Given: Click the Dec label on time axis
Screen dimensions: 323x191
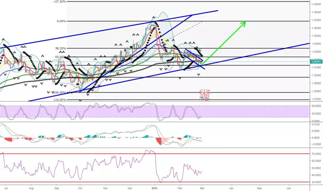Looking at the screenshot, I should (x=130, y=188).
